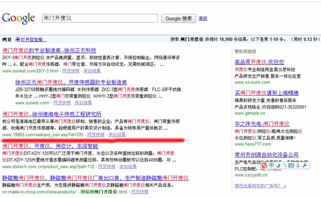The width and height of the screenshot is (321, 198).
Task: Select the 网页 tab label
Action: coord(7,39)
